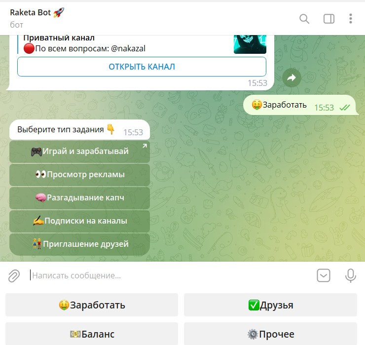Choose Просмотр рекламы task type
365x345 pixels.
point(79,175)
